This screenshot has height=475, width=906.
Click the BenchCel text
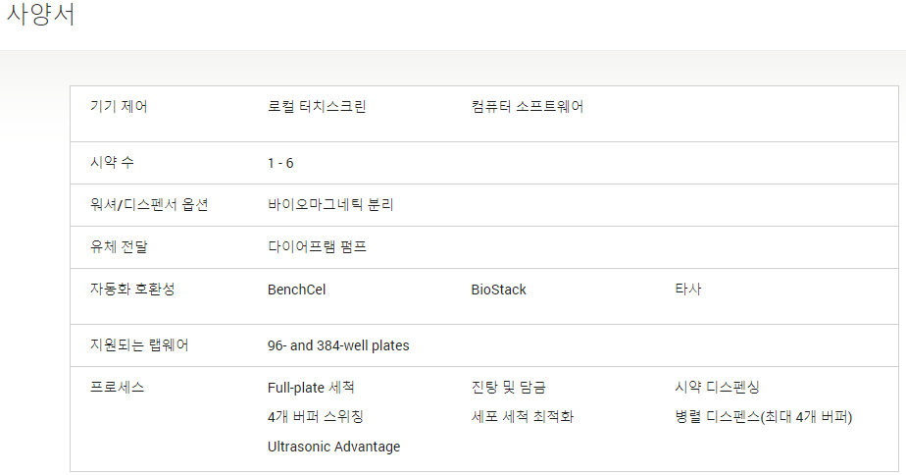coord(296,290)
